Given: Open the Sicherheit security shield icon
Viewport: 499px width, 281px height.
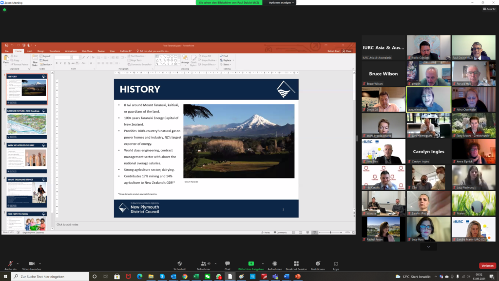Looking at the screenshot, I should pyautogui.click(x=179, y=263).
